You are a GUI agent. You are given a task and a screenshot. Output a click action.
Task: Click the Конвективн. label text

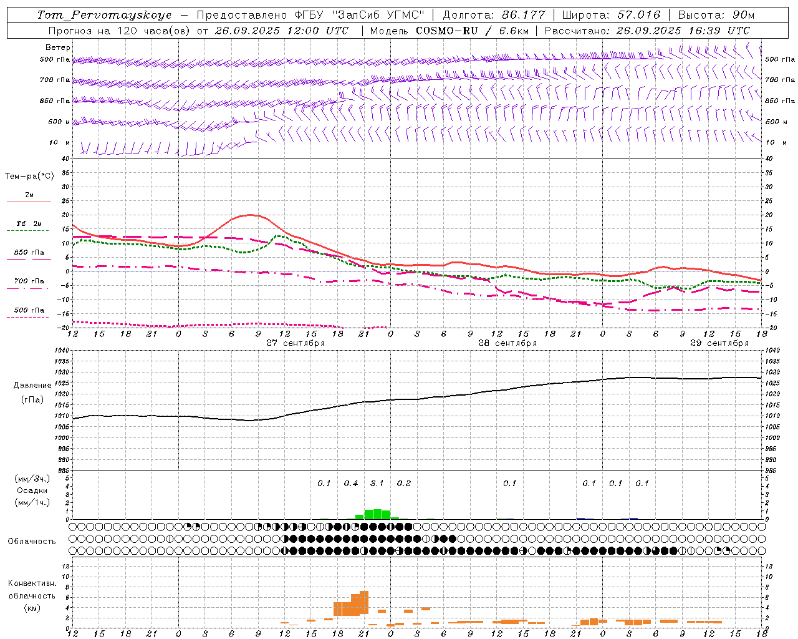(x=32, y=583)
